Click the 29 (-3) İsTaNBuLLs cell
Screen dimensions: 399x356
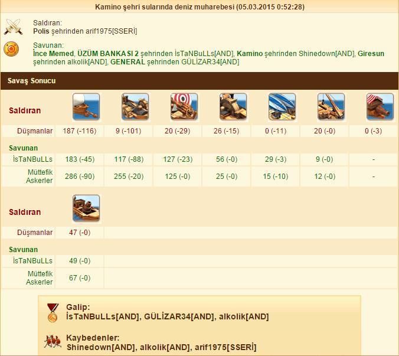[275, 159]
